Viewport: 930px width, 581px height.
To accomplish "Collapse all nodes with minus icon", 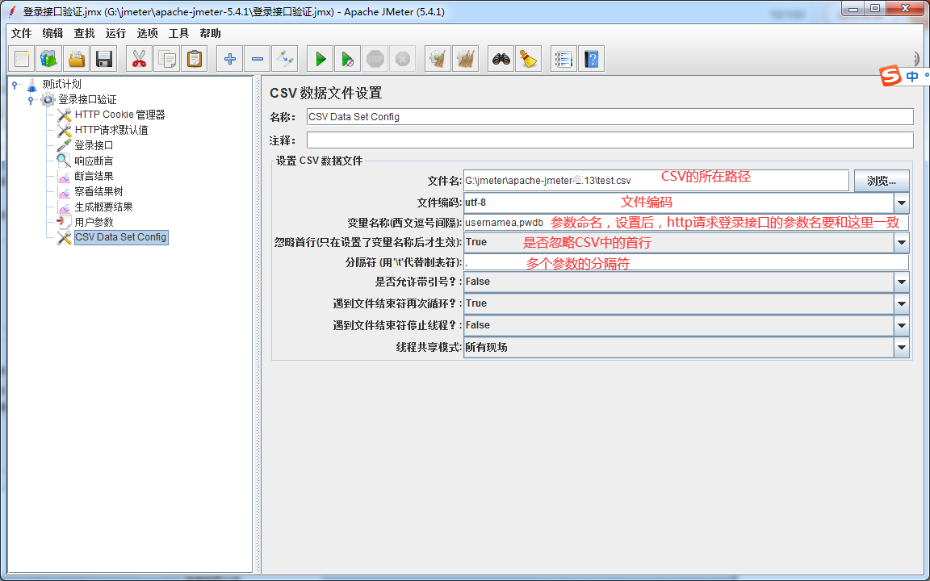I will (x=257, y=59).
